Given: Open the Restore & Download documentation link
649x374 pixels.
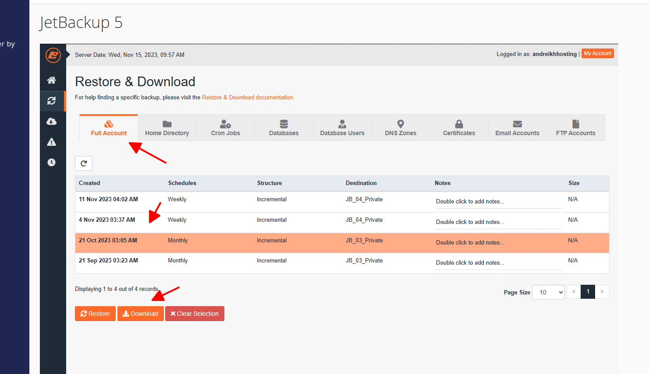Looking at the screenshot, I should click(x=248, y=98).
